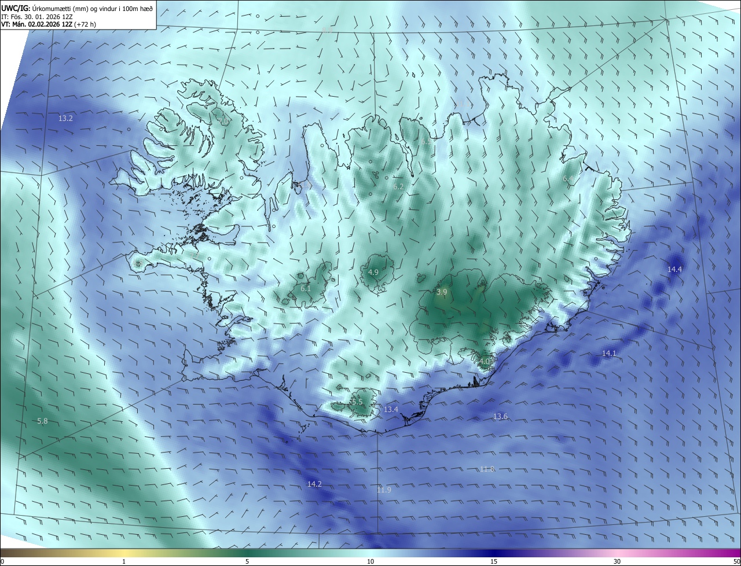Viewport: 741px width, 566px height.
Task: Click the 30 tick on the color scale
Action: tap(617, 561)
